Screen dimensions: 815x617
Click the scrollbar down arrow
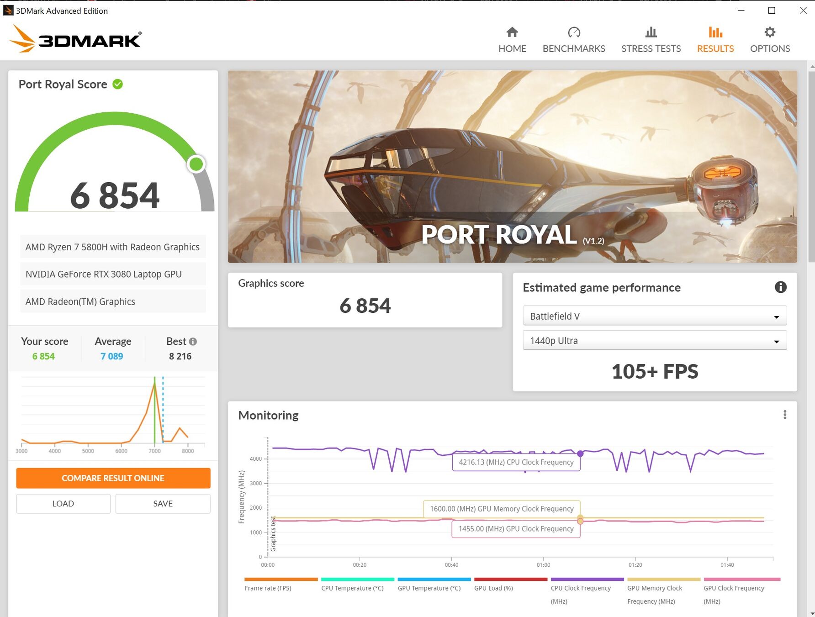pyautogui.click(x=811, y=613)
